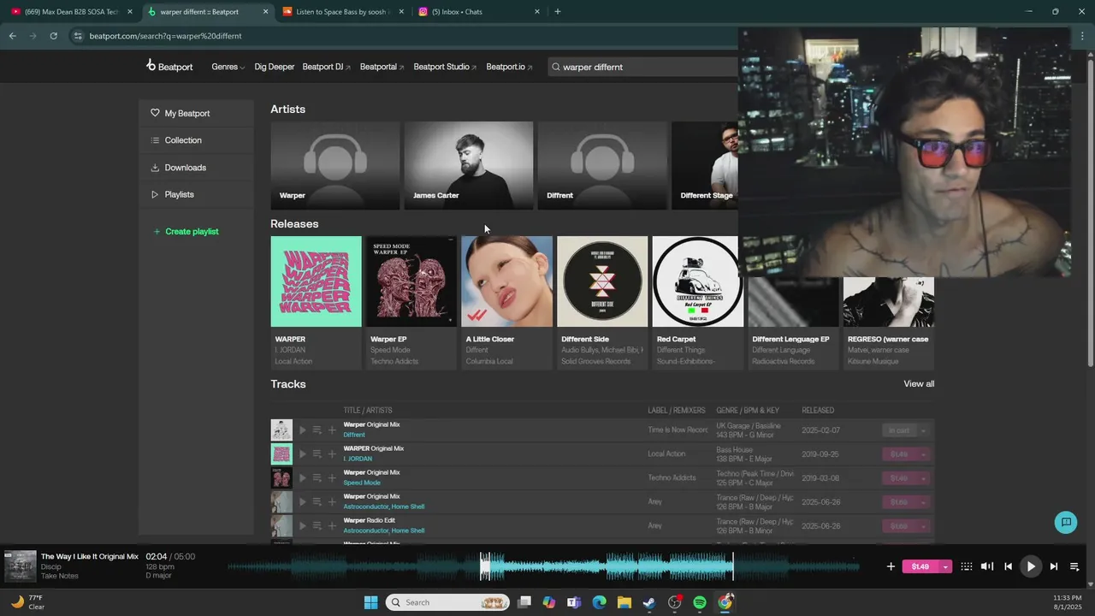Buy the playing track for $1.49
Viewport: 1095px width, 616px height.
pos(920,566)
